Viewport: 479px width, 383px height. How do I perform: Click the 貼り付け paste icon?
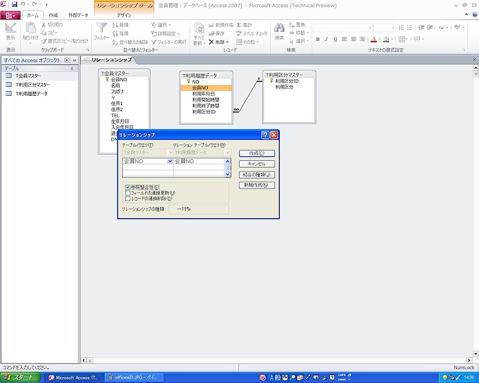click(30, 28)
